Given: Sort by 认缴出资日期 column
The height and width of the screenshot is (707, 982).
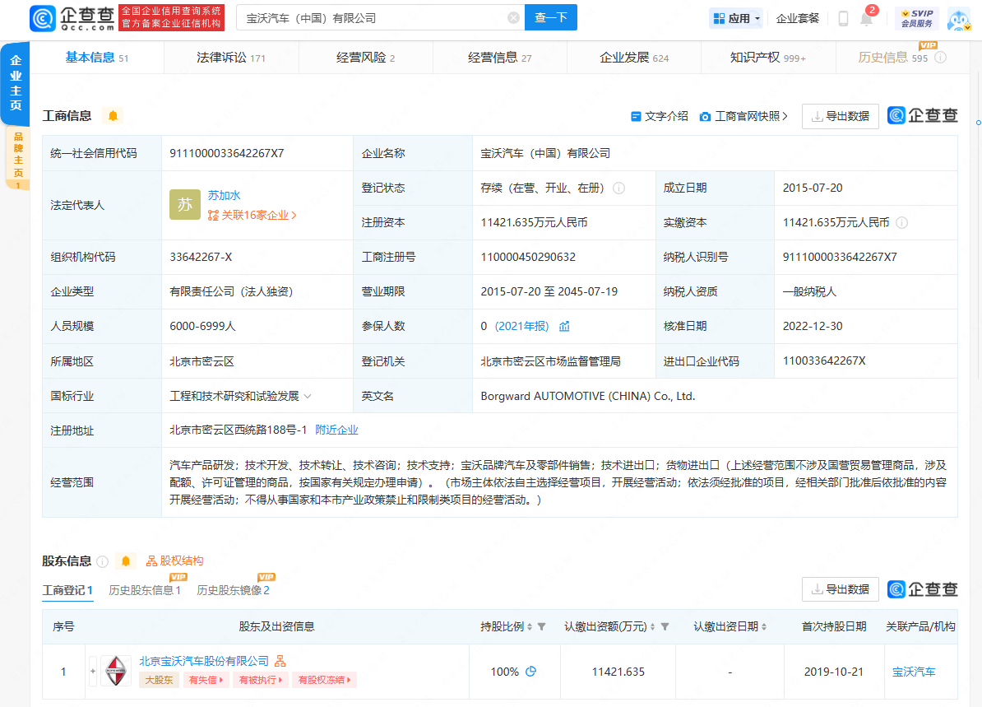Looking at the screenshot, I should pos(765,627).
